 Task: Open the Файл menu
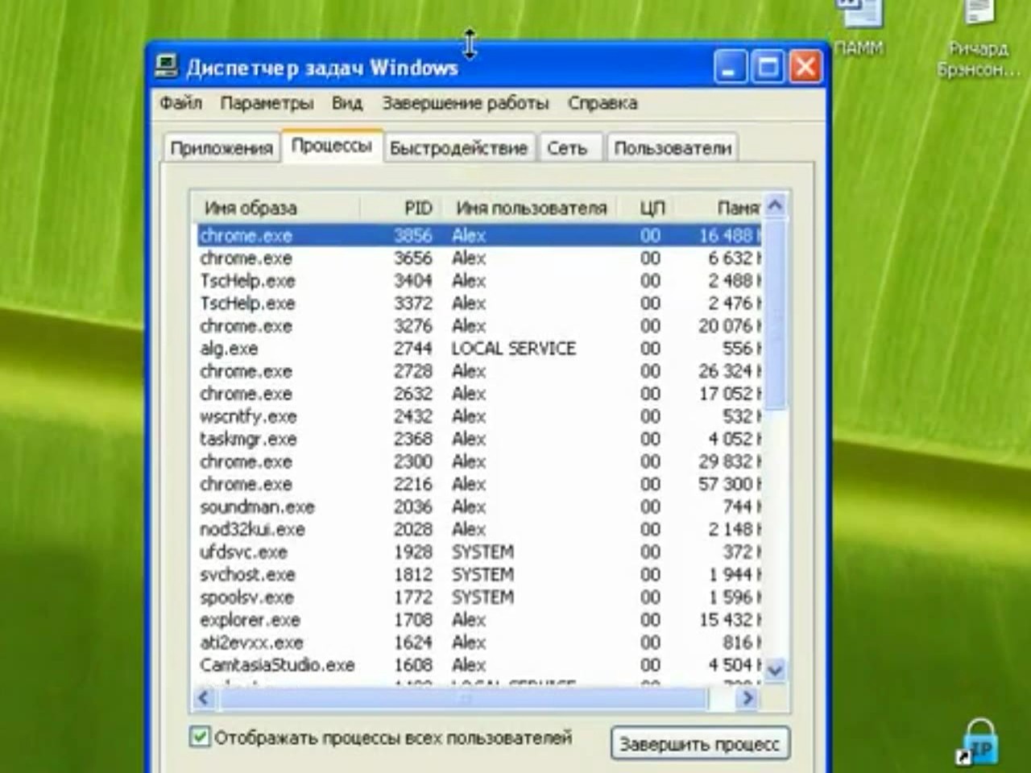pyautogui.click(x=180, y=103)
